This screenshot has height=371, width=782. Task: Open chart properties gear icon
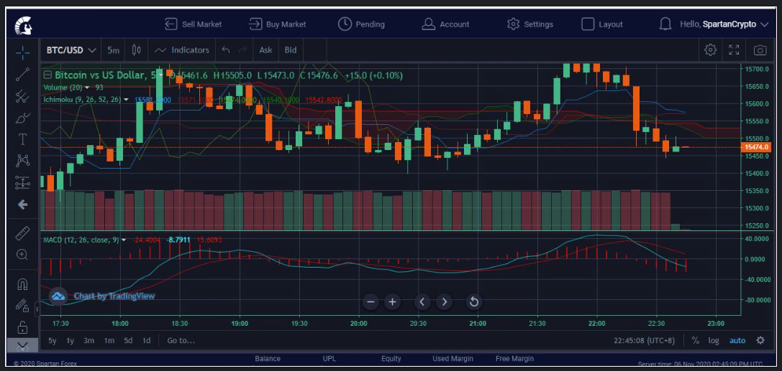(x=710, y=50)
